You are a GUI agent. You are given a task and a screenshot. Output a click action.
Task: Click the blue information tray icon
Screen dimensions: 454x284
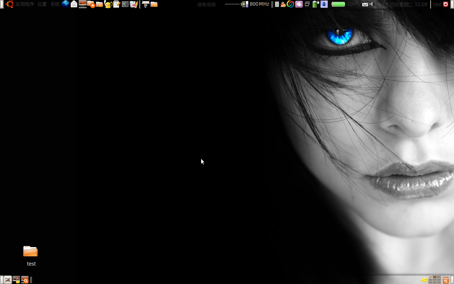(324, 4)
